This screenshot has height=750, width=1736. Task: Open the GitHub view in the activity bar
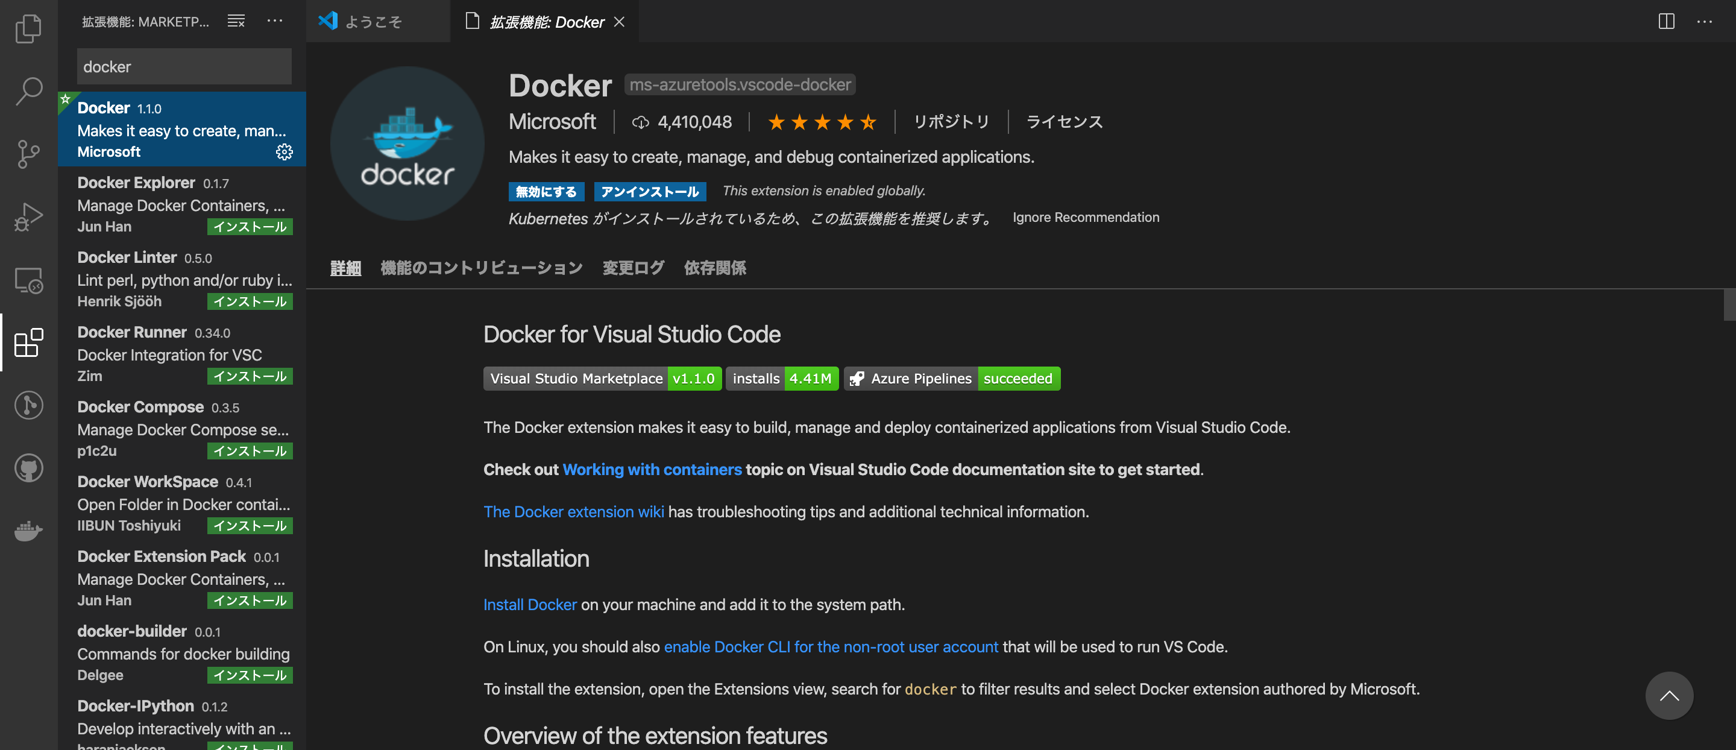coord(28,468)
